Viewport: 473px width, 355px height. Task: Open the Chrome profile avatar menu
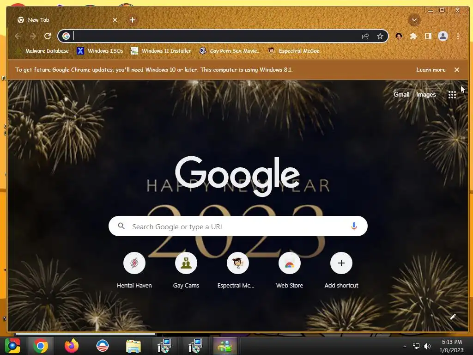(x=443, y=36)
